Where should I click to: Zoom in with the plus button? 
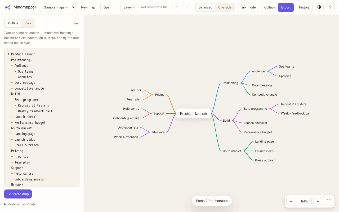pyautogui.click(x=318, y=201)
